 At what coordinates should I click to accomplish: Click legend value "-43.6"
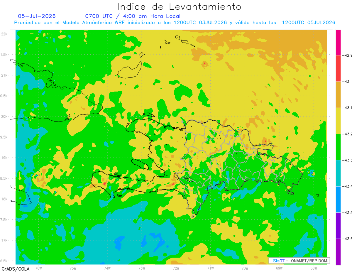click(348, 239)
